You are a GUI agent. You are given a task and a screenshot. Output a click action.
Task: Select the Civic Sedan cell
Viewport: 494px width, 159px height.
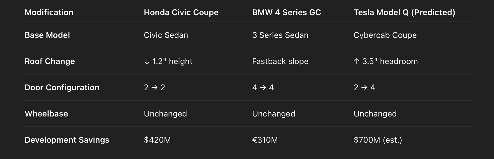[x=166, y=35]
